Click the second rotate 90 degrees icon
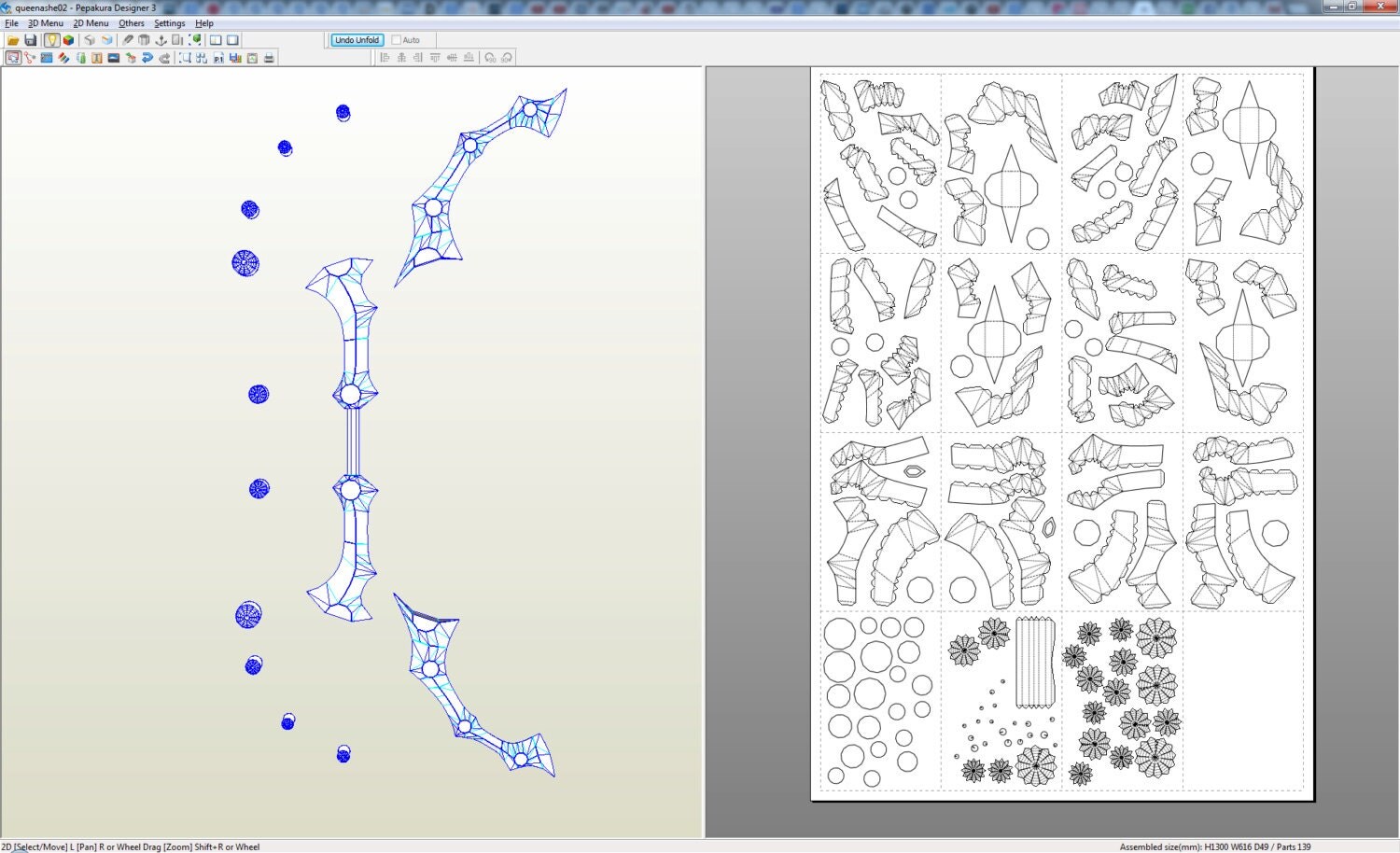 (x=507, y=58)
